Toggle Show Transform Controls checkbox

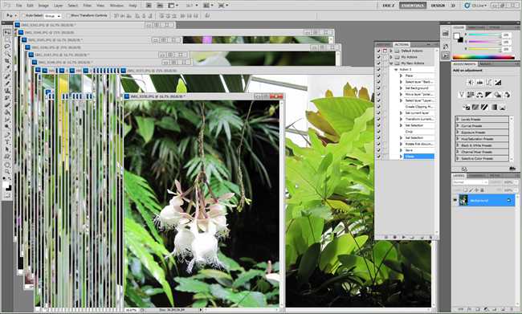pyautogui.click(x=68, y=15)
